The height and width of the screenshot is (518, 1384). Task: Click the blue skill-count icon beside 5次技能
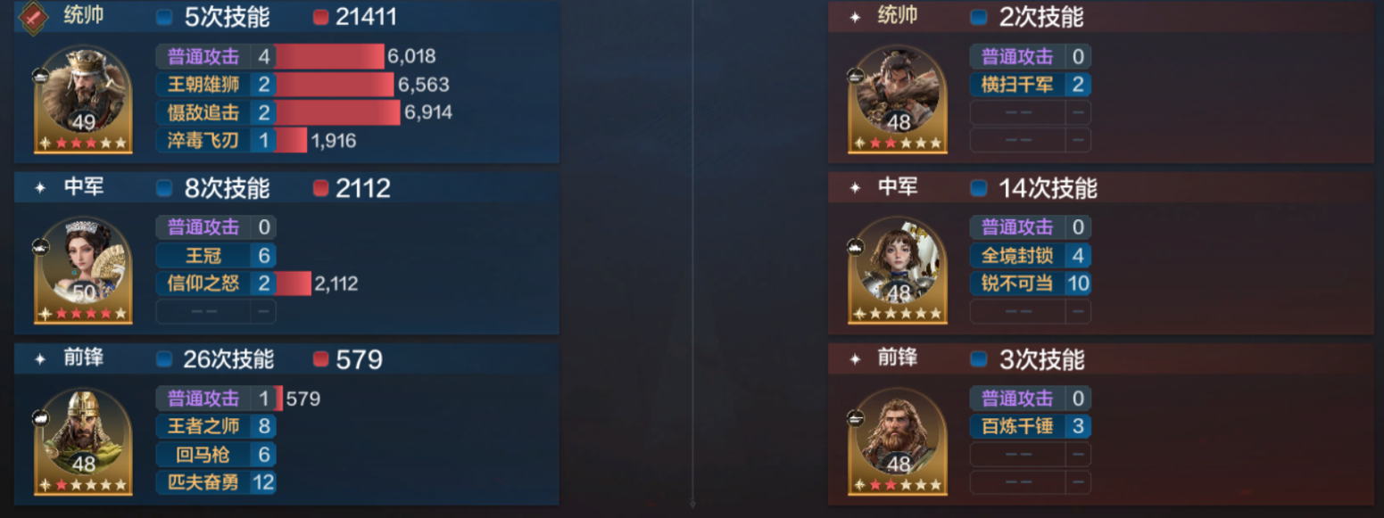pos(164,17)
